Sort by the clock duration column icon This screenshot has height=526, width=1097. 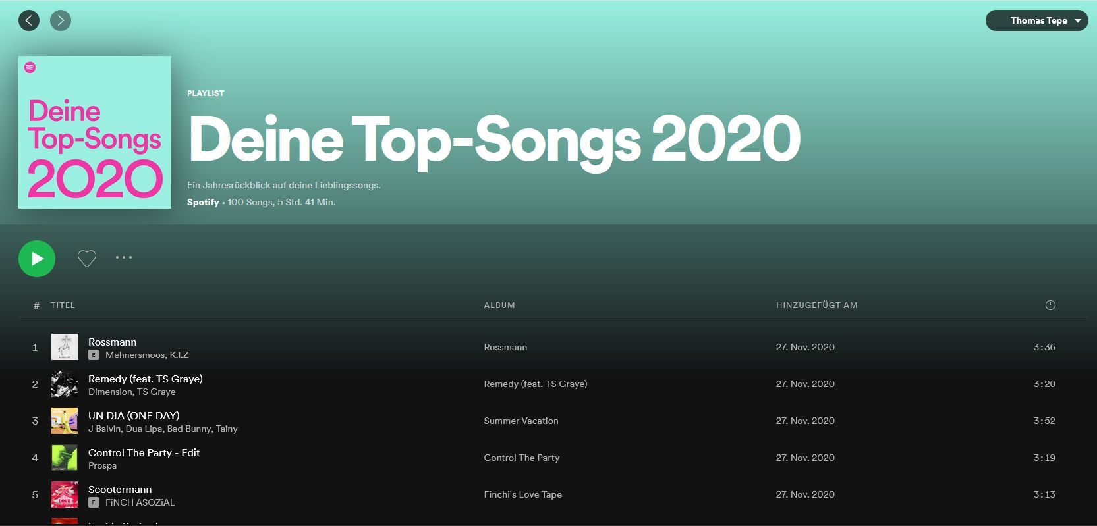(1050, 305)
